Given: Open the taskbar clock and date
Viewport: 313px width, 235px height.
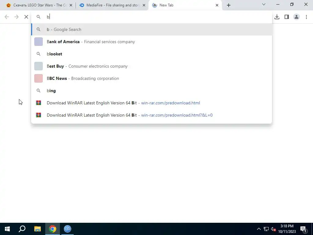Looking at the screenshot, I should click(287, 229).
